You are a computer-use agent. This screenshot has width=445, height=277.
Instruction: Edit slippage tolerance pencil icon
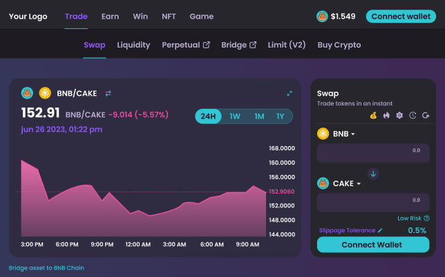point(380,230)
